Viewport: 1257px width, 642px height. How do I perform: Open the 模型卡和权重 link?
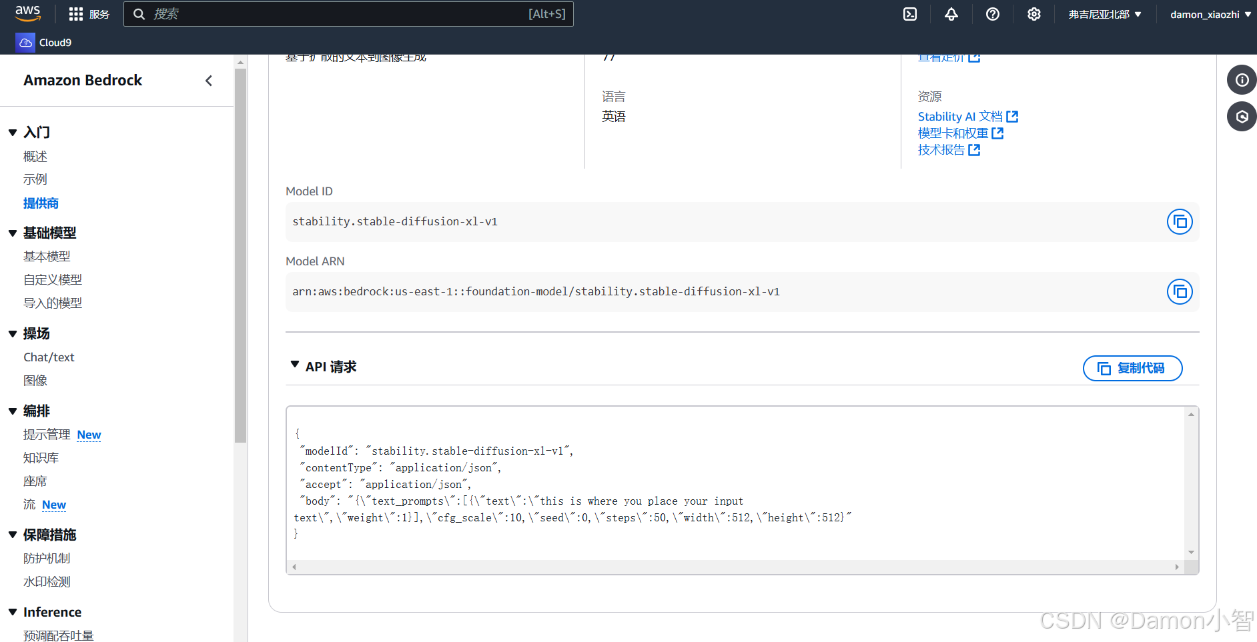coord(953,133)
